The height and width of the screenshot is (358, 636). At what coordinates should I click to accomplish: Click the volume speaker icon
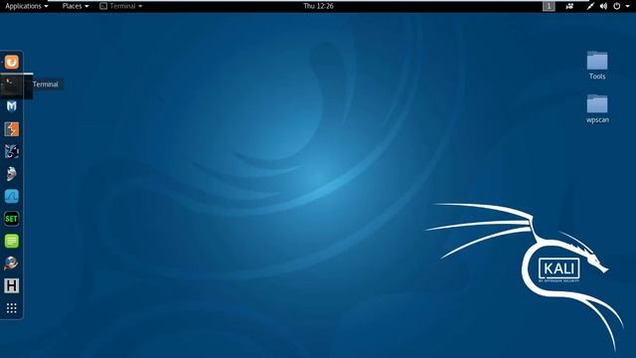(603, 6)
